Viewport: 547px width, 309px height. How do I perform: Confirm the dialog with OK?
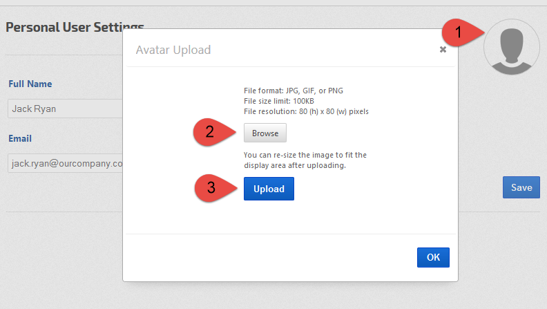click(x=433, y=257)
